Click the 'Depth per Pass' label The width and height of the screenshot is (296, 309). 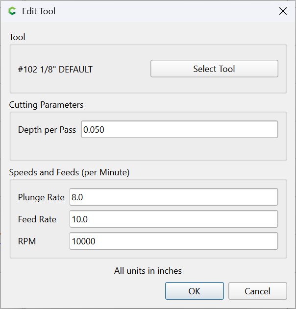tap(47, 130)
